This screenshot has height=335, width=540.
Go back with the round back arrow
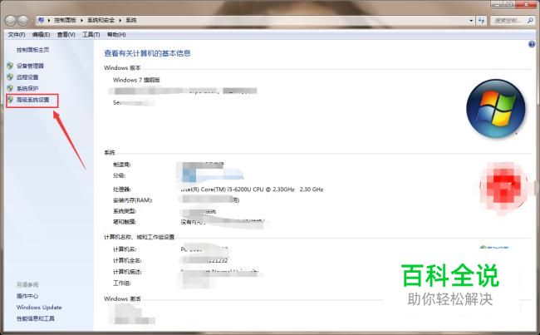click(x=11, y=21)
